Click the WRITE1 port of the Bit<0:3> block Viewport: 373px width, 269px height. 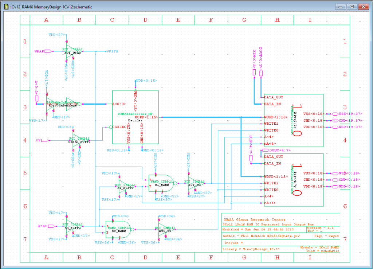click(271, 124)
